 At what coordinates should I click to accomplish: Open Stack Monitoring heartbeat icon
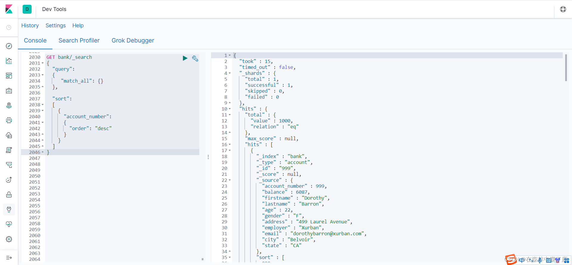(9, 224)
